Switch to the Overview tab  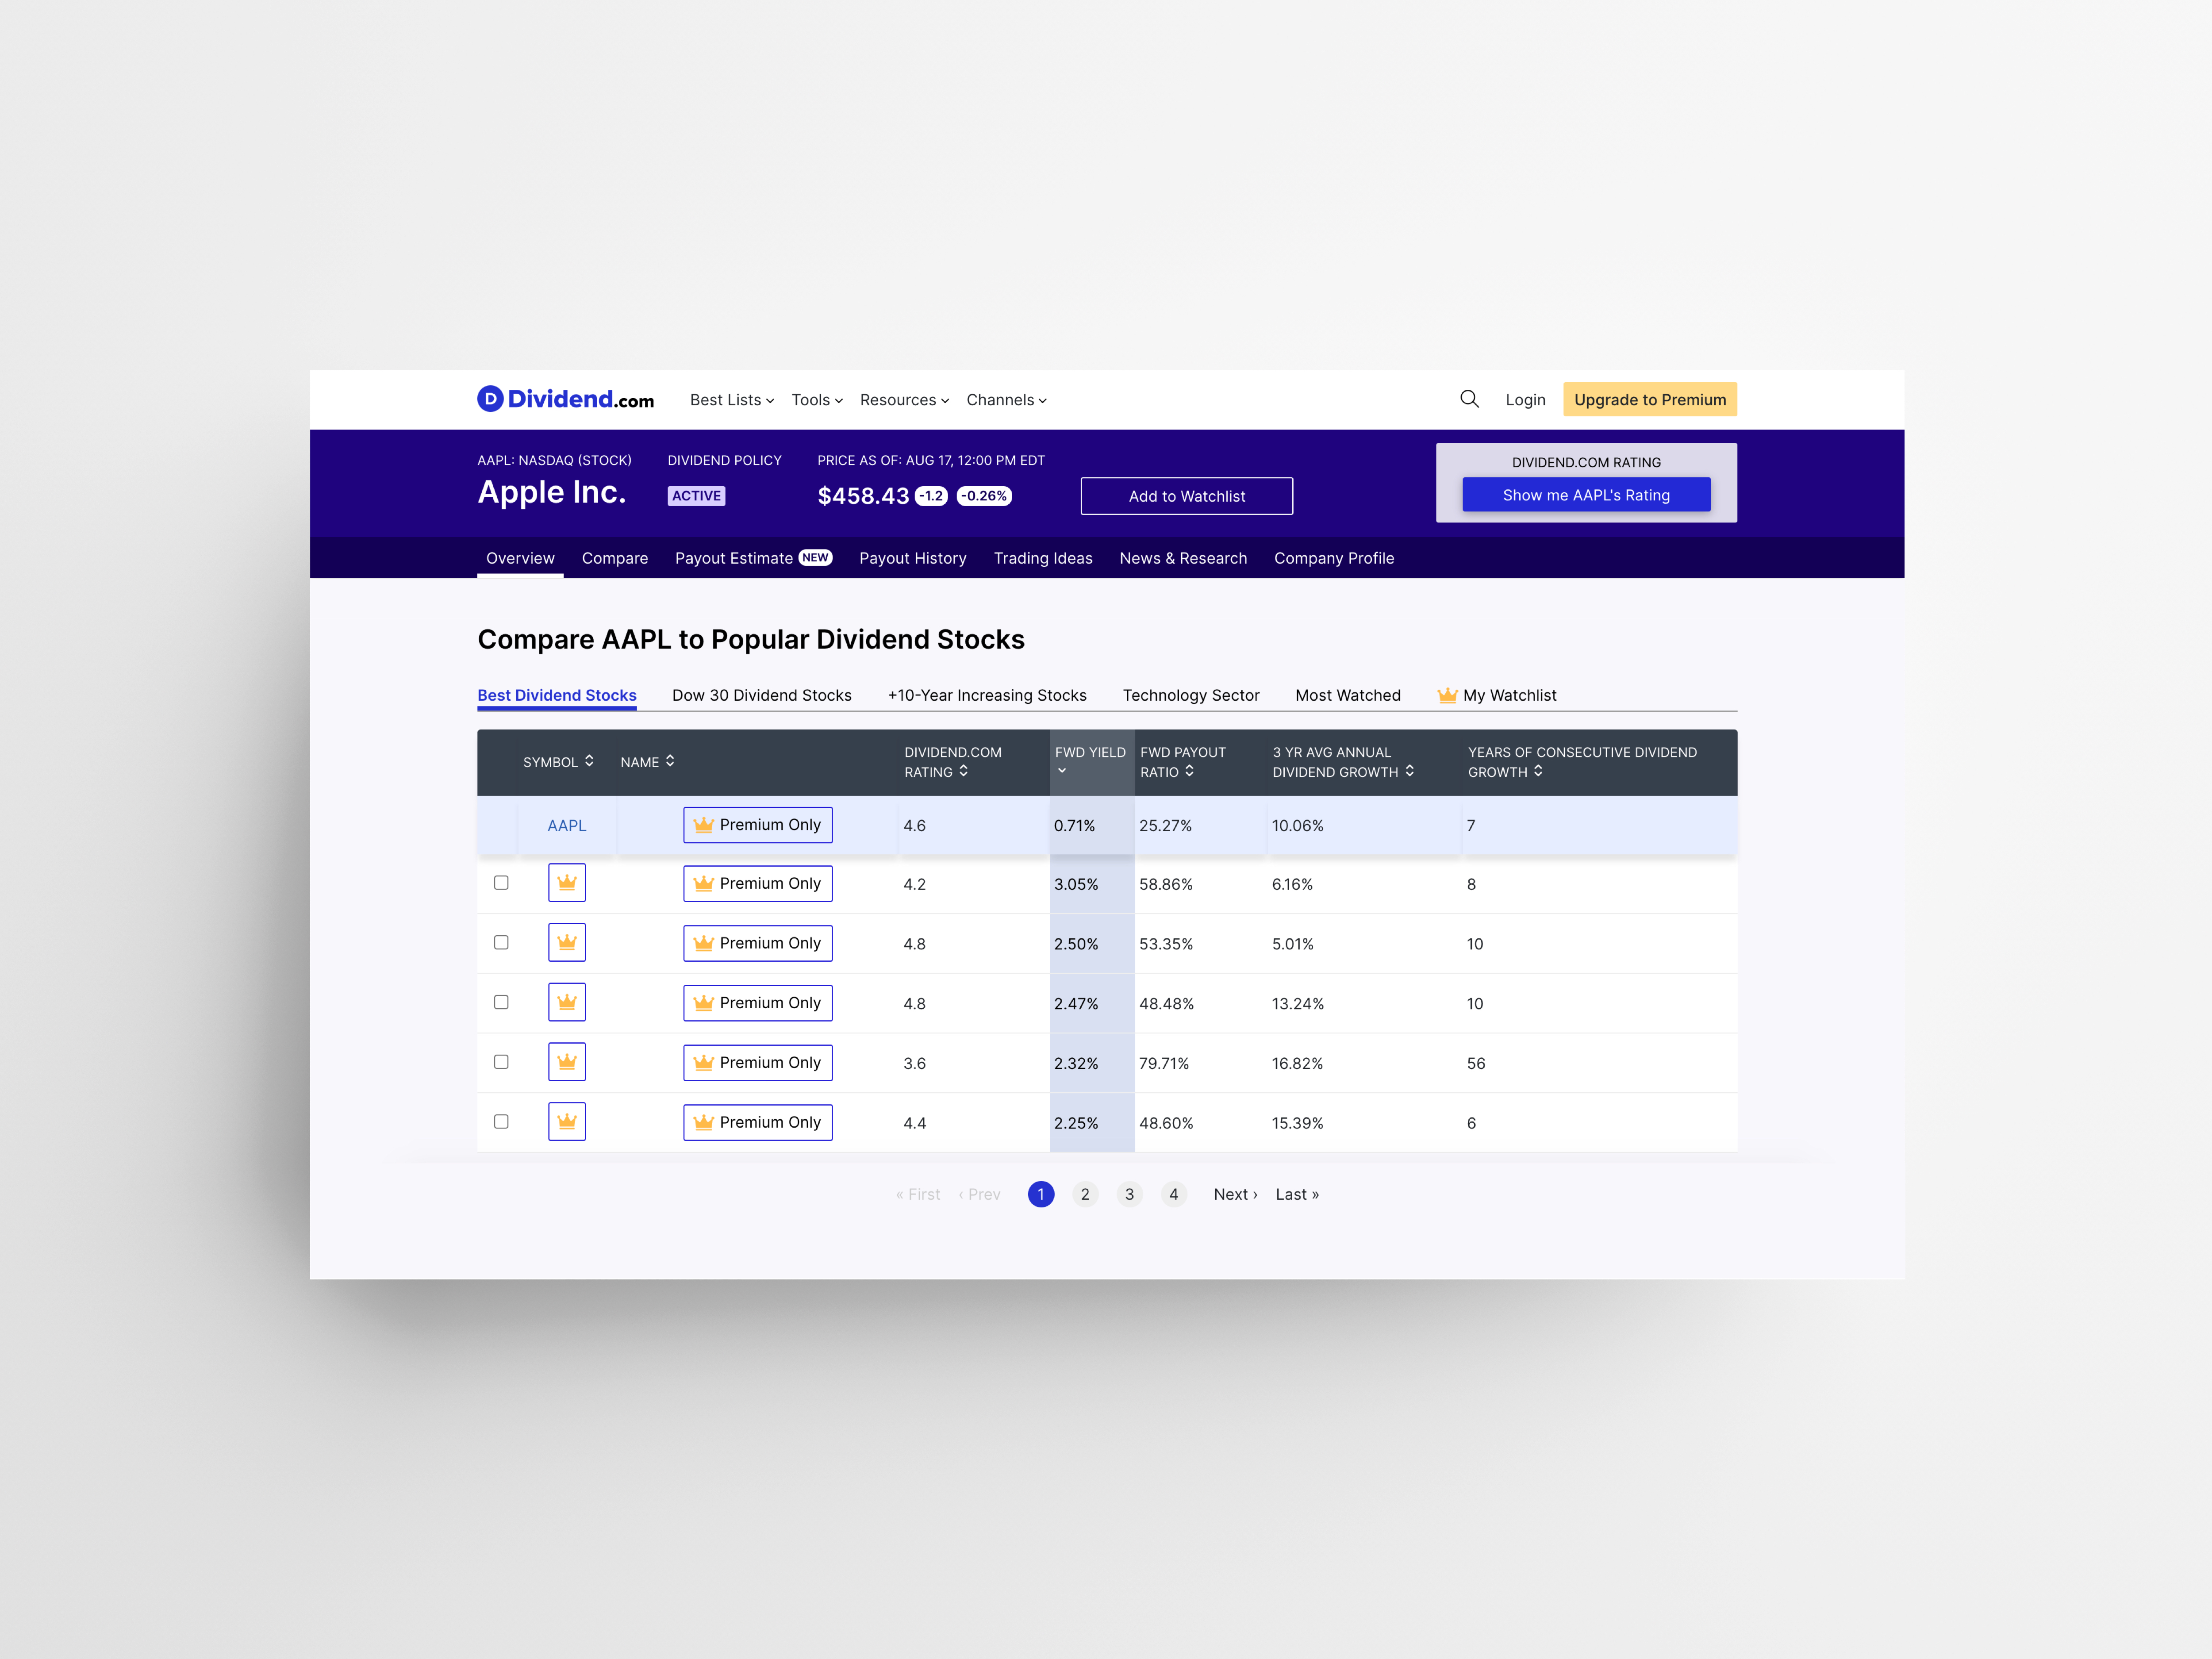(520, 558)
